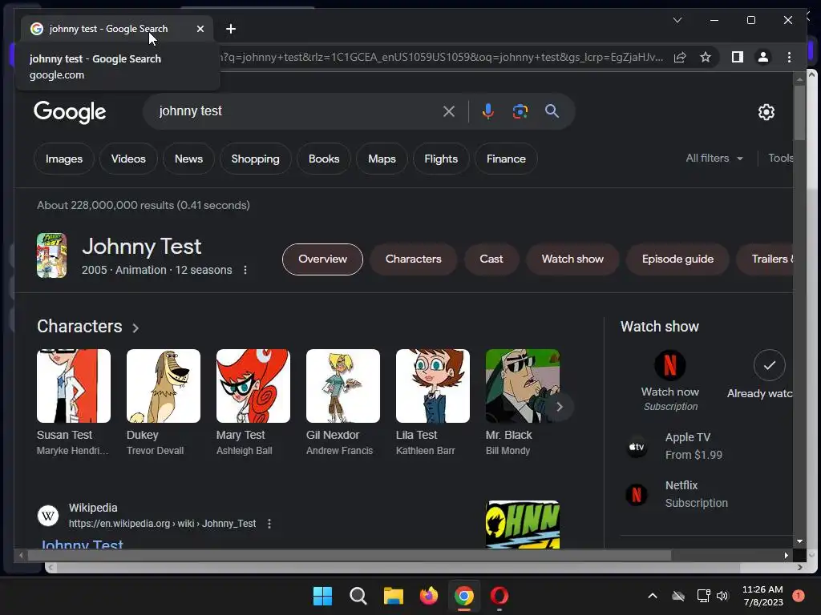Expand the All filters dropdown

pyautogui.click(x=714, y=158)
